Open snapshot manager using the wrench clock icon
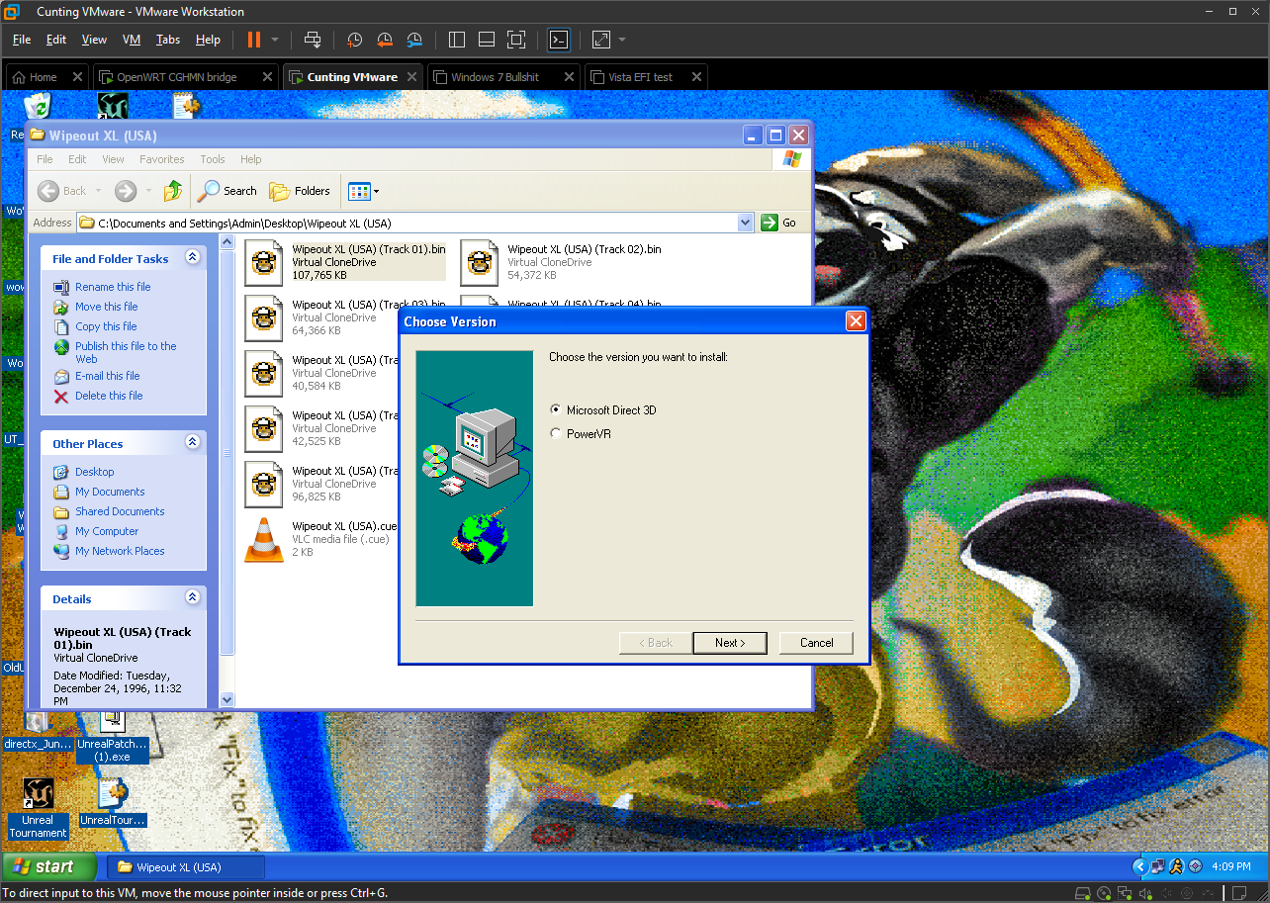 tap(414, 40)
